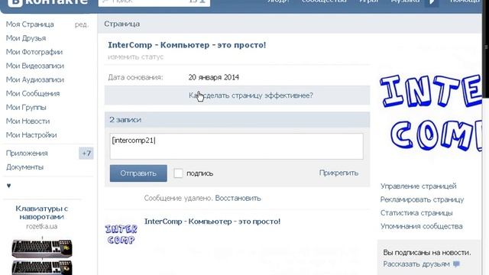Click the small InterComp post avatar
This screenshot has width=489, height=275.
[121, 235]
